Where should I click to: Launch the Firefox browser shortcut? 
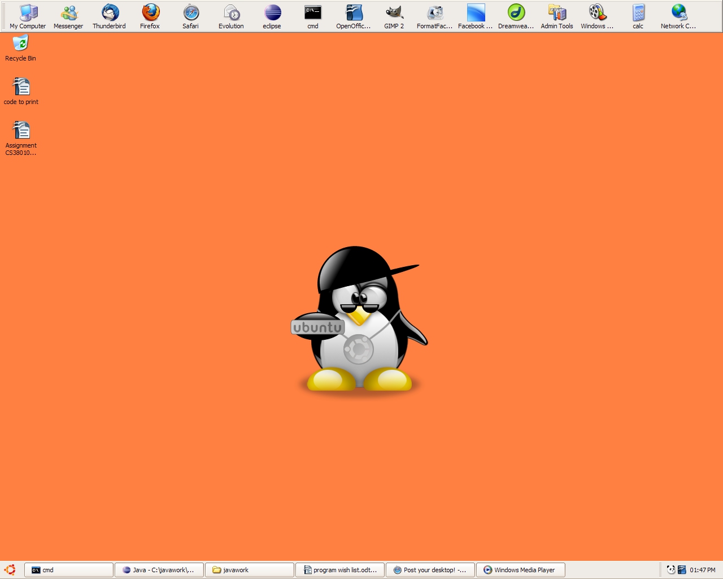(x=150, y=16)
